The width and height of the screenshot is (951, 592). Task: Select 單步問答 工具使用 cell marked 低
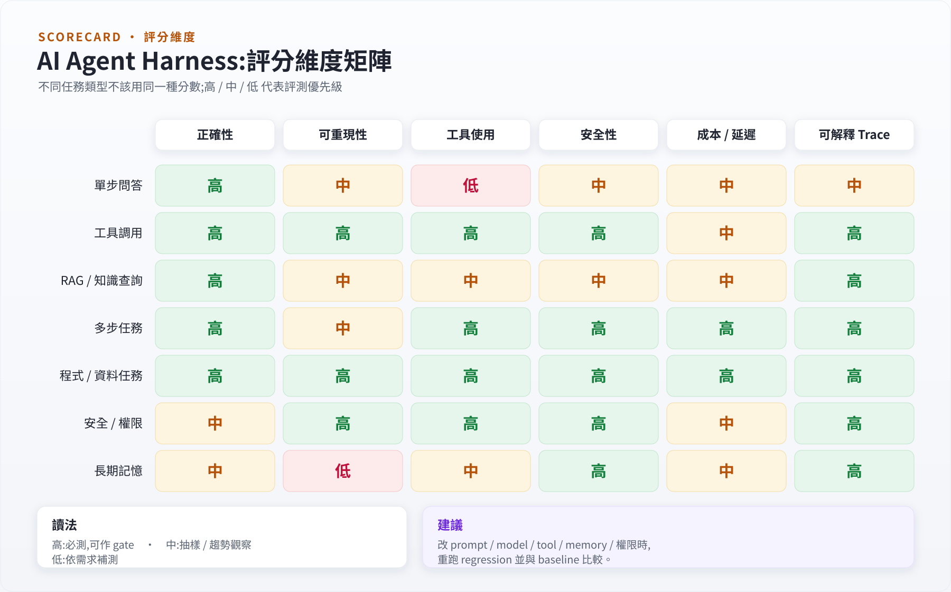(471, 186)
